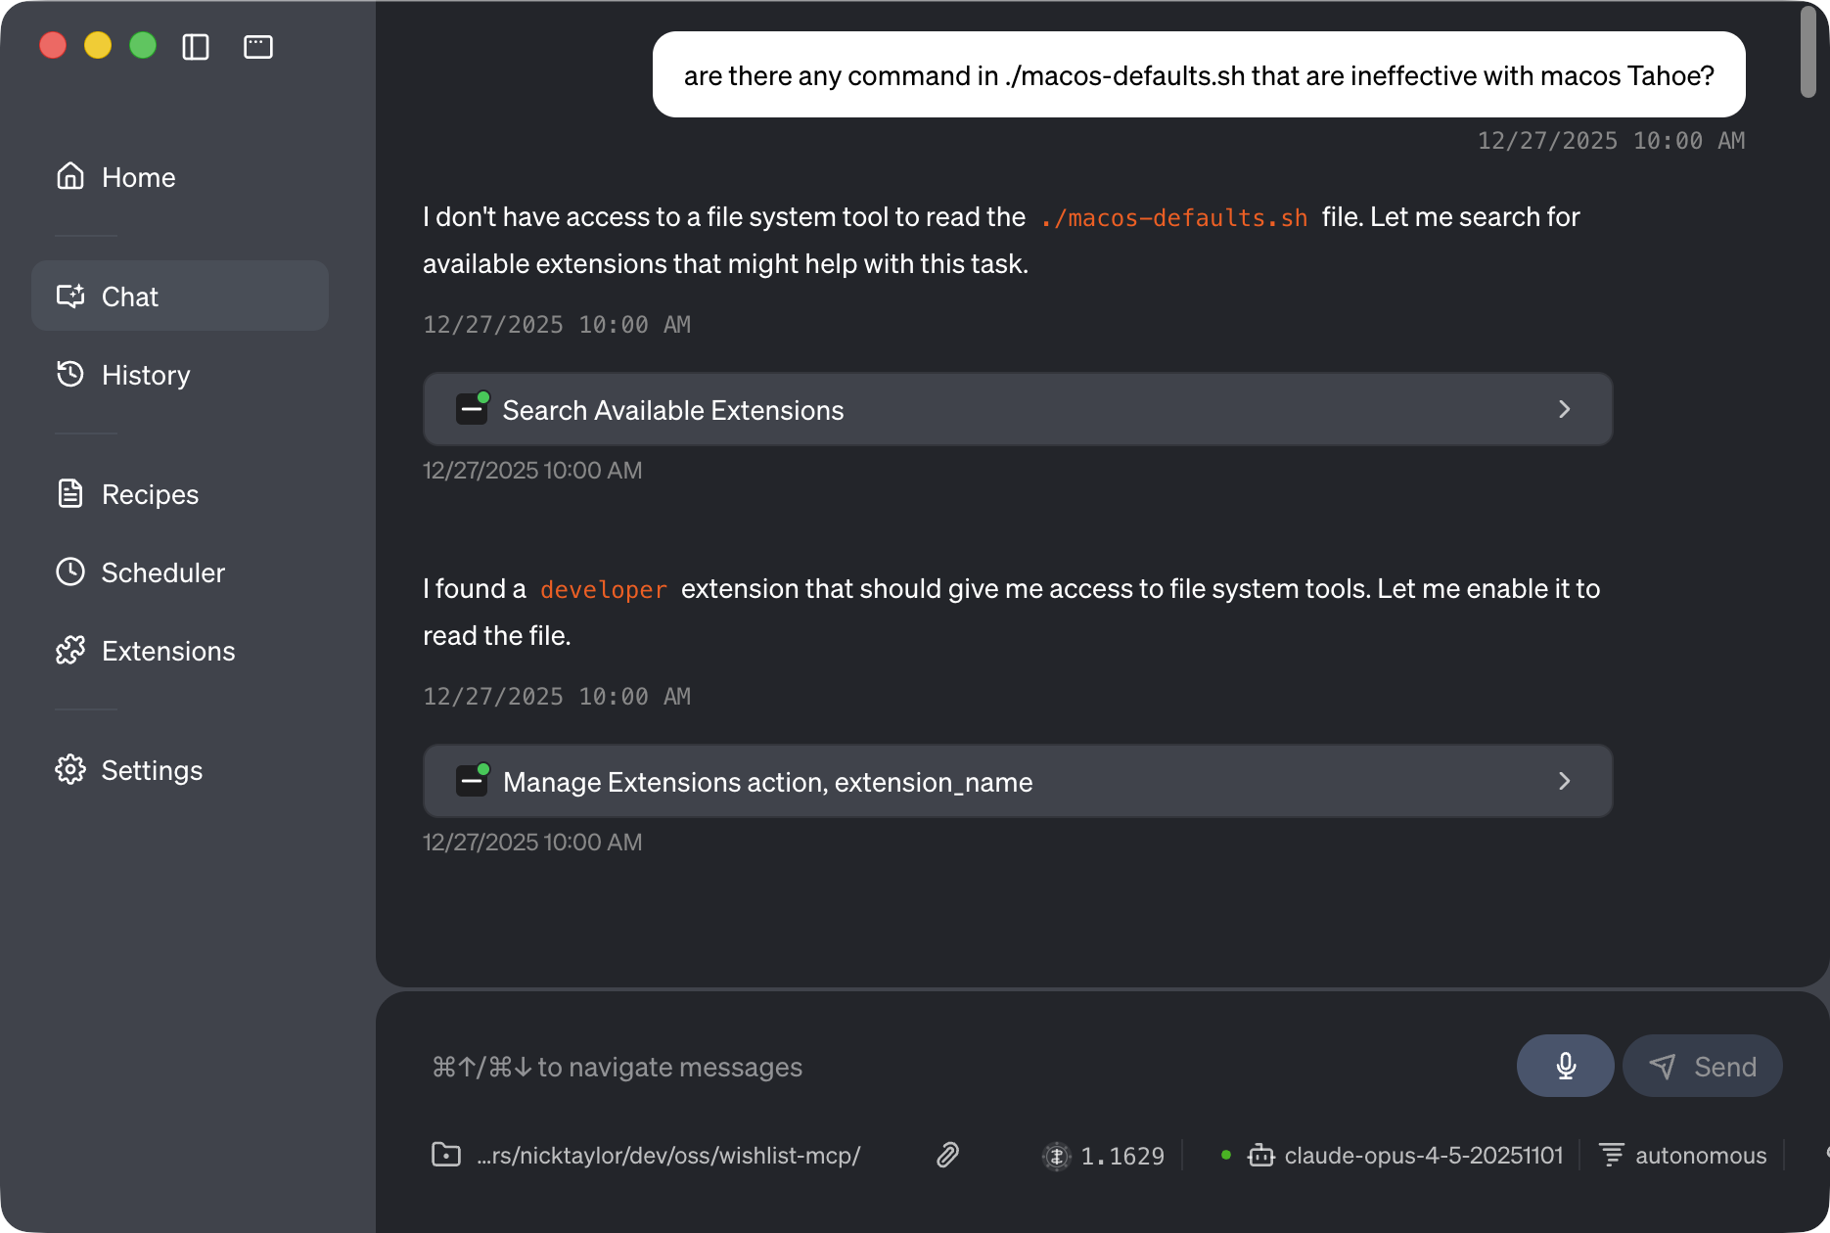Toggle the sidebar panel icon in titlebar

click(195, 46)
